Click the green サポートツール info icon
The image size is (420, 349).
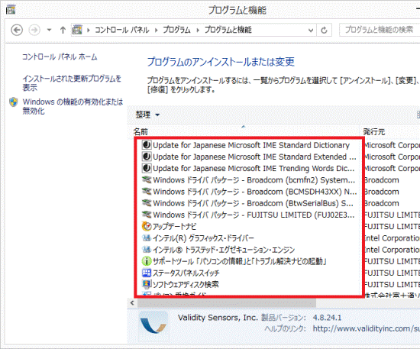147,261
